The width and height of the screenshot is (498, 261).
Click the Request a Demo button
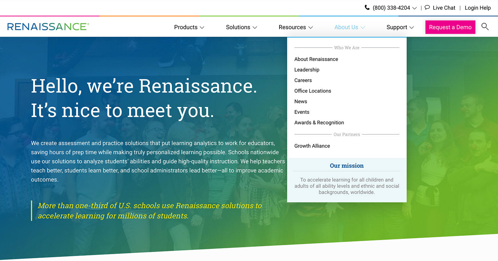(x=450, y=27)
